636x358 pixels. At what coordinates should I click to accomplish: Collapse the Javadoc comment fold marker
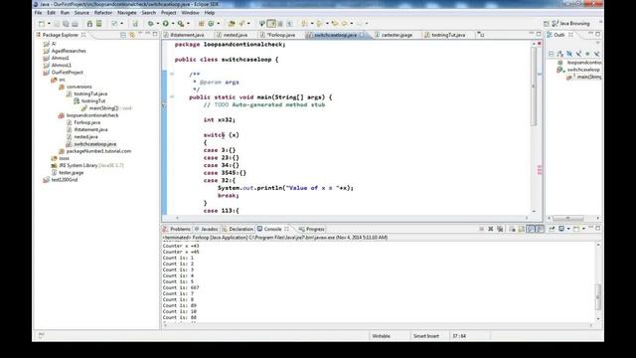pos(172,75)
